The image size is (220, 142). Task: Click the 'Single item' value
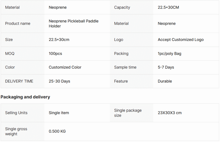tap(59, 113)
